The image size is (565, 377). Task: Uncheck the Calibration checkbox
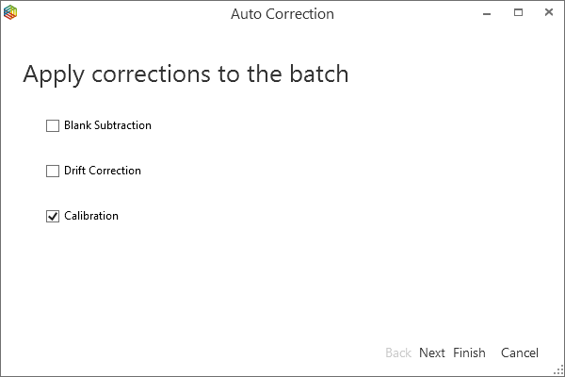53,216
